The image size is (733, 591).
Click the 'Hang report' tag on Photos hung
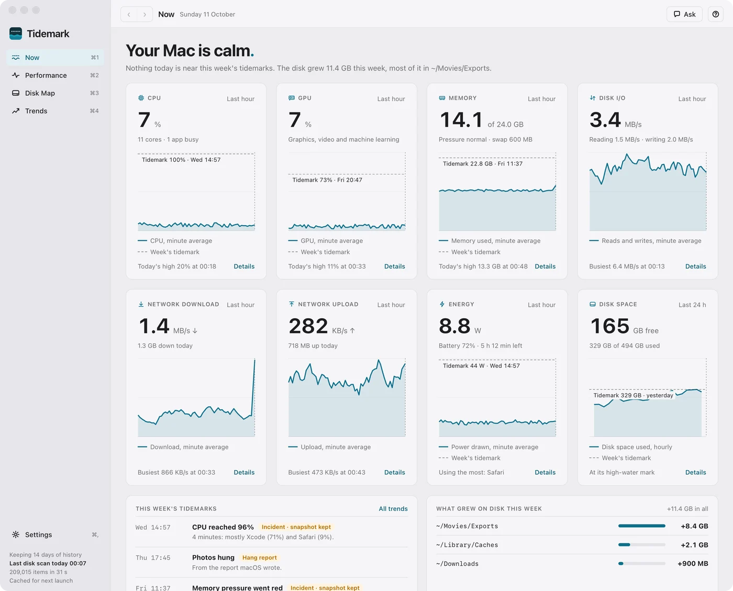(260, 557)
